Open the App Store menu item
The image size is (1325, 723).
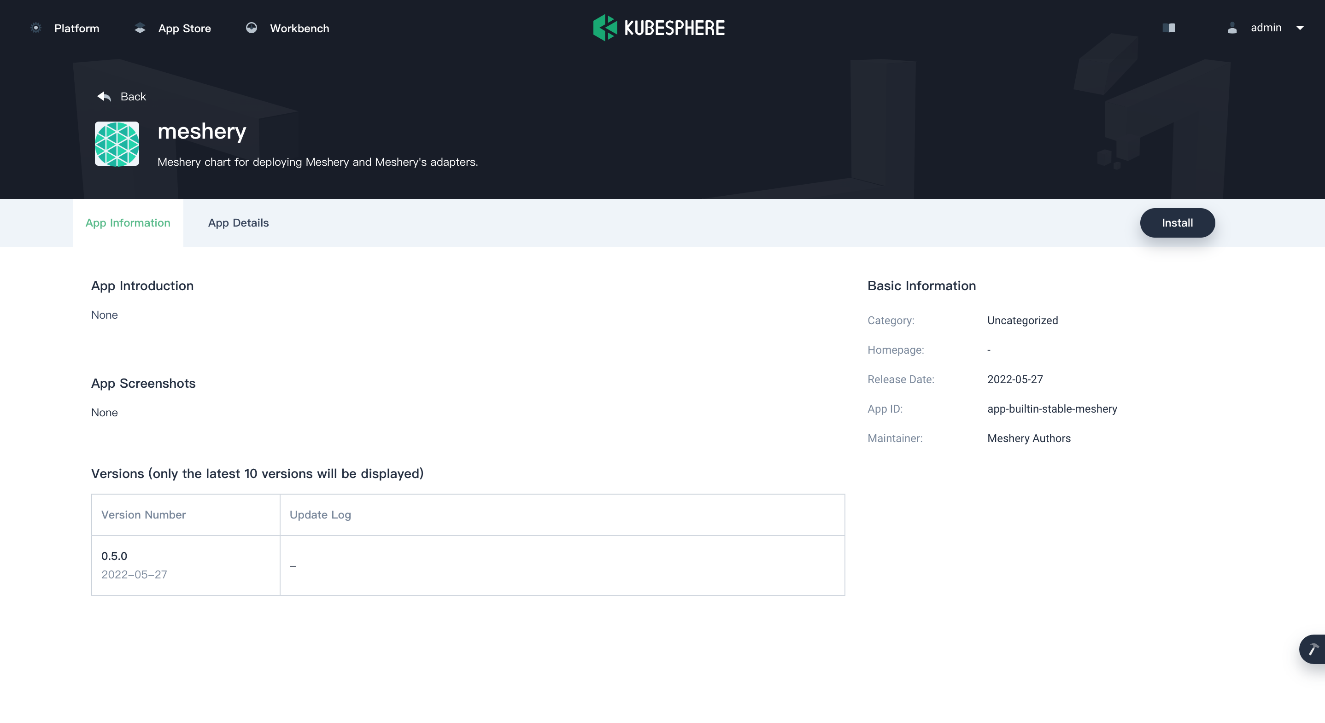click(184, 28)
